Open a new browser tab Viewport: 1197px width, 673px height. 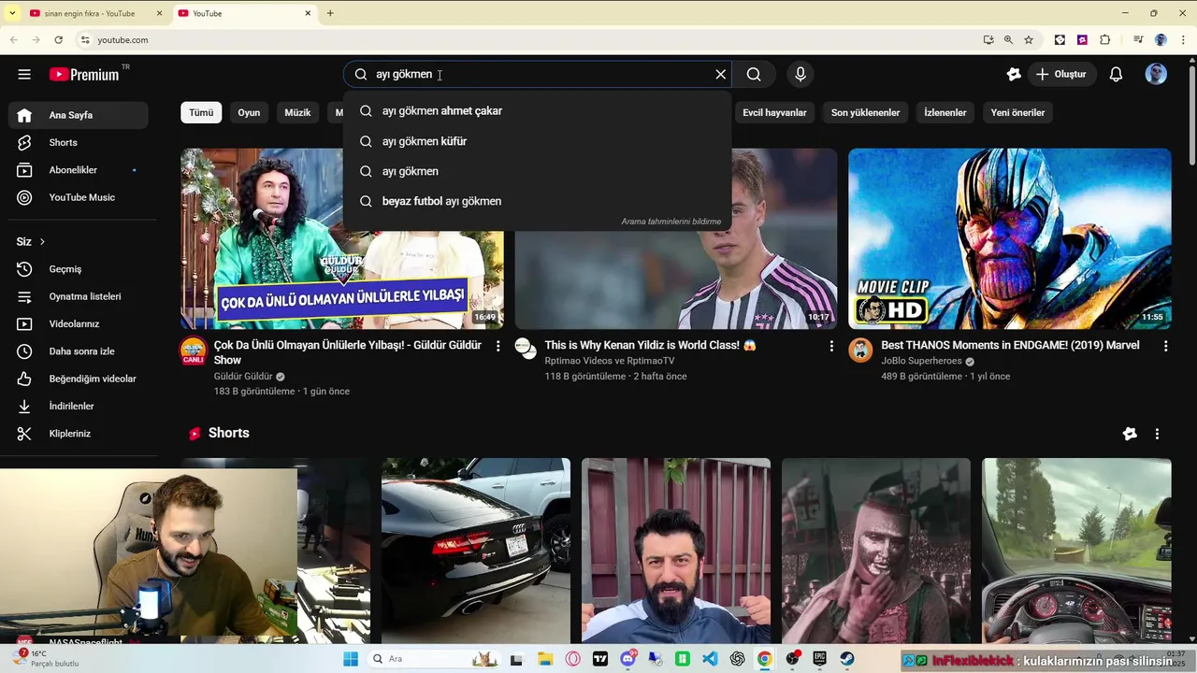tap(330, 13)
